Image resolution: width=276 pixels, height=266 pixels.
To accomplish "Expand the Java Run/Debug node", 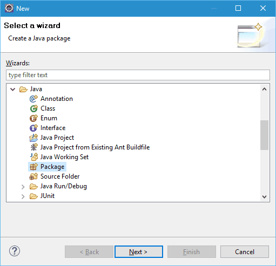I will pyautogui.click(x=23, y=187).
